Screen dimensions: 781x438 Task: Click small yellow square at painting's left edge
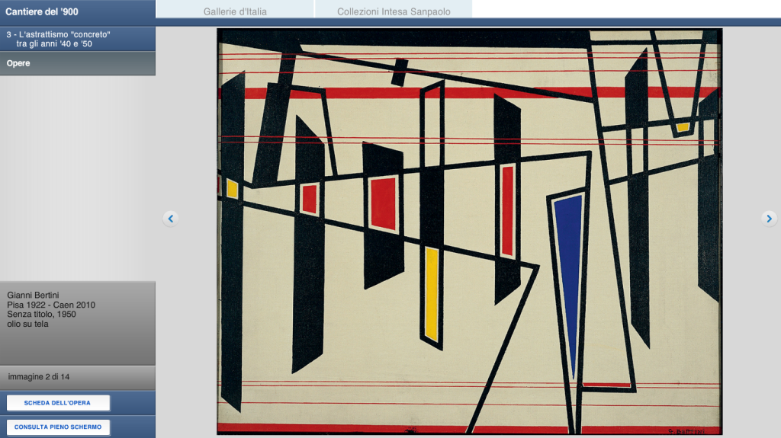click(x=232, y=189)
